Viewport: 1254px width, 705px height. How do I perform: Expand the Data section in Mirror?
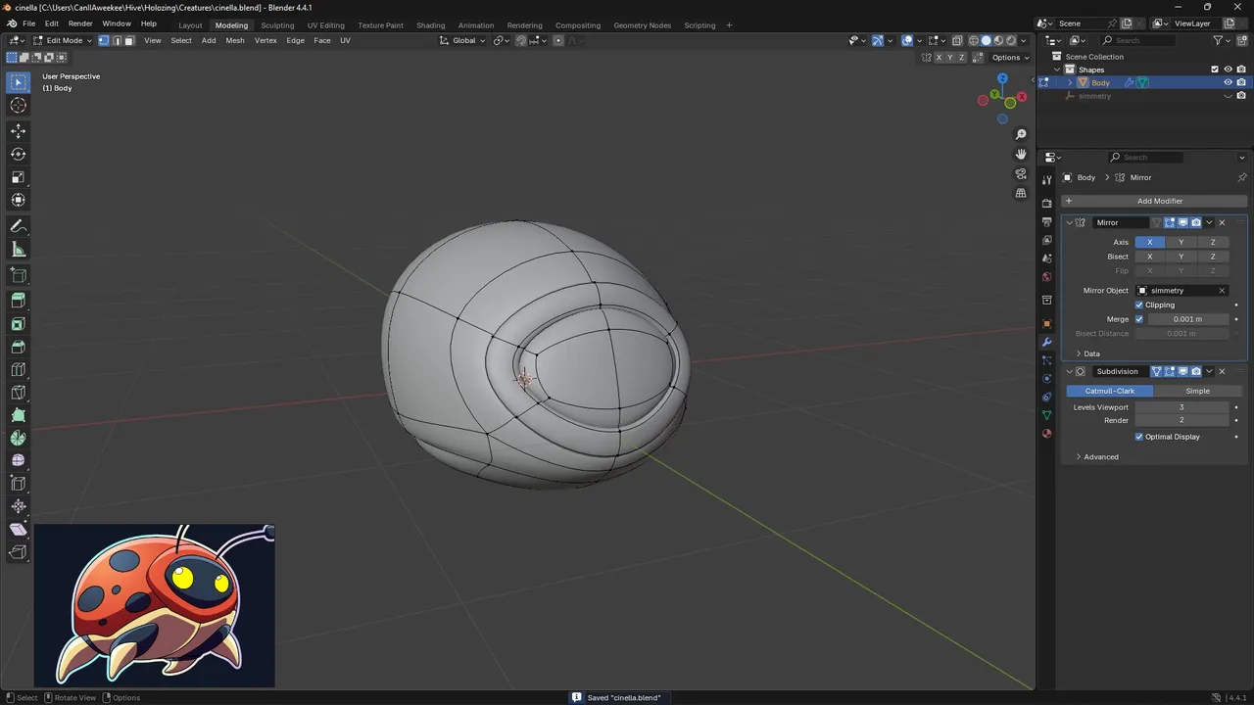click(x=1087, y=353)
